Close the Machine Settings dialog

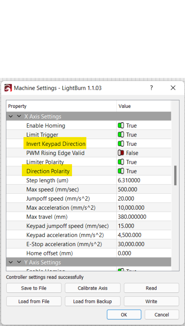pyautogui.click(x=173, y=88)
